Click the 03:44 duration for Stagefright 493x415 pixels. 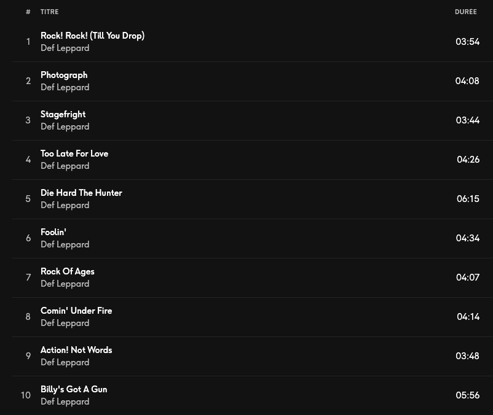click(x=468, y=120)
